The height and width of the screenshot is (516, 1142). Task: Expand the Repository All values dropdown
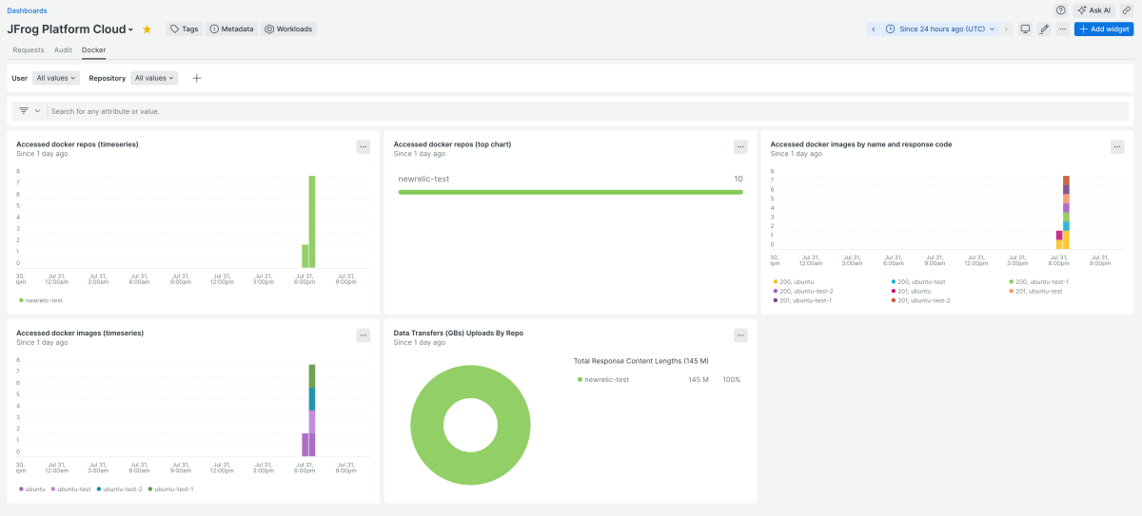[x=154, y=78]
